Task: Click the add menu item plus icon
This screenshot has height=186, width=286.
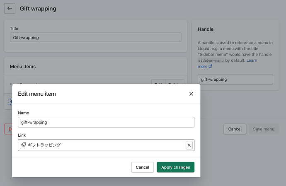Action: [x=10, y=101]
